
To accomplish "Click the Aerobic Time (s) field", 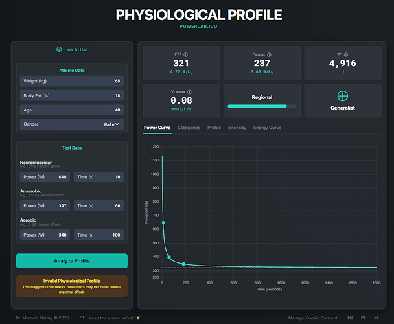I will [98, 235].
